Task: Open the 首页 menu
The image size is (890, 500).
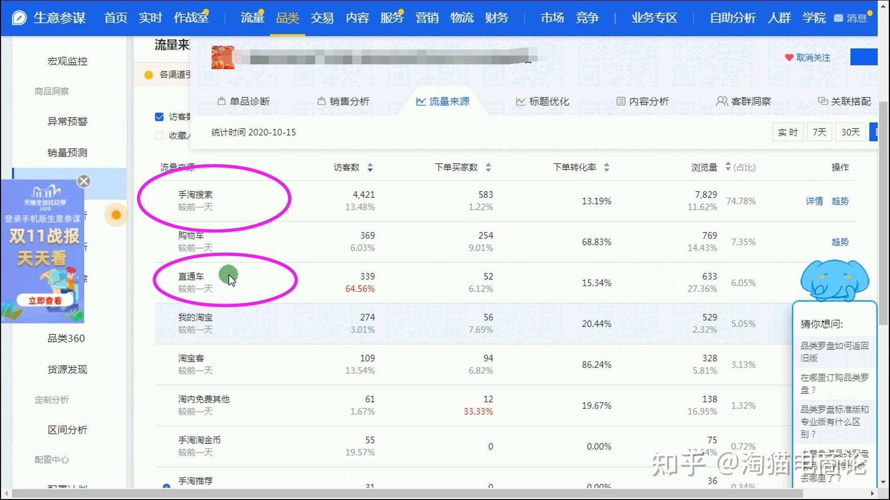Action: (x=115, y=18)
